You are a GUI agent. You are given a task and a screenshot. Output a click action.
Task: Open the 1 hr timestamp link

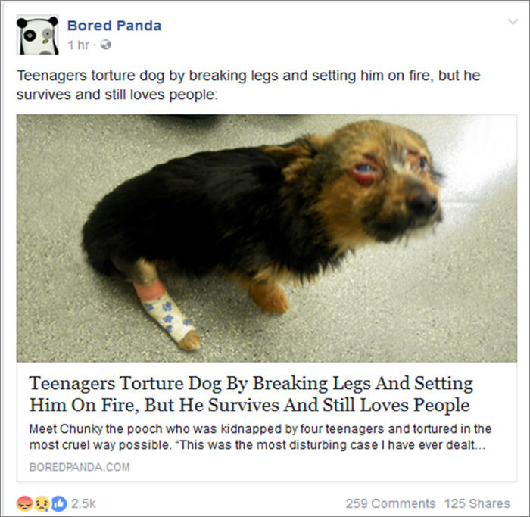point(79,45)
